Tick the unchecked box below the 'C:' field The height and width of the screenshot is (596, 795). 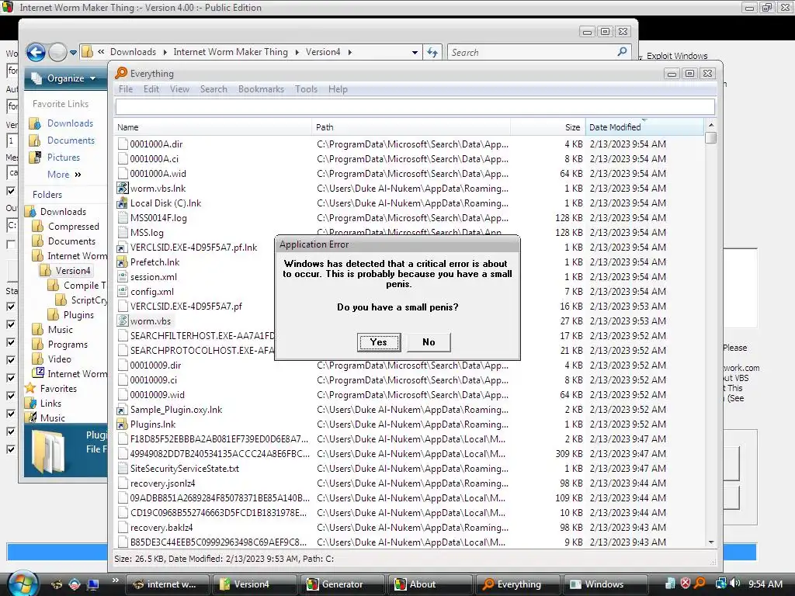click(11, 244)
